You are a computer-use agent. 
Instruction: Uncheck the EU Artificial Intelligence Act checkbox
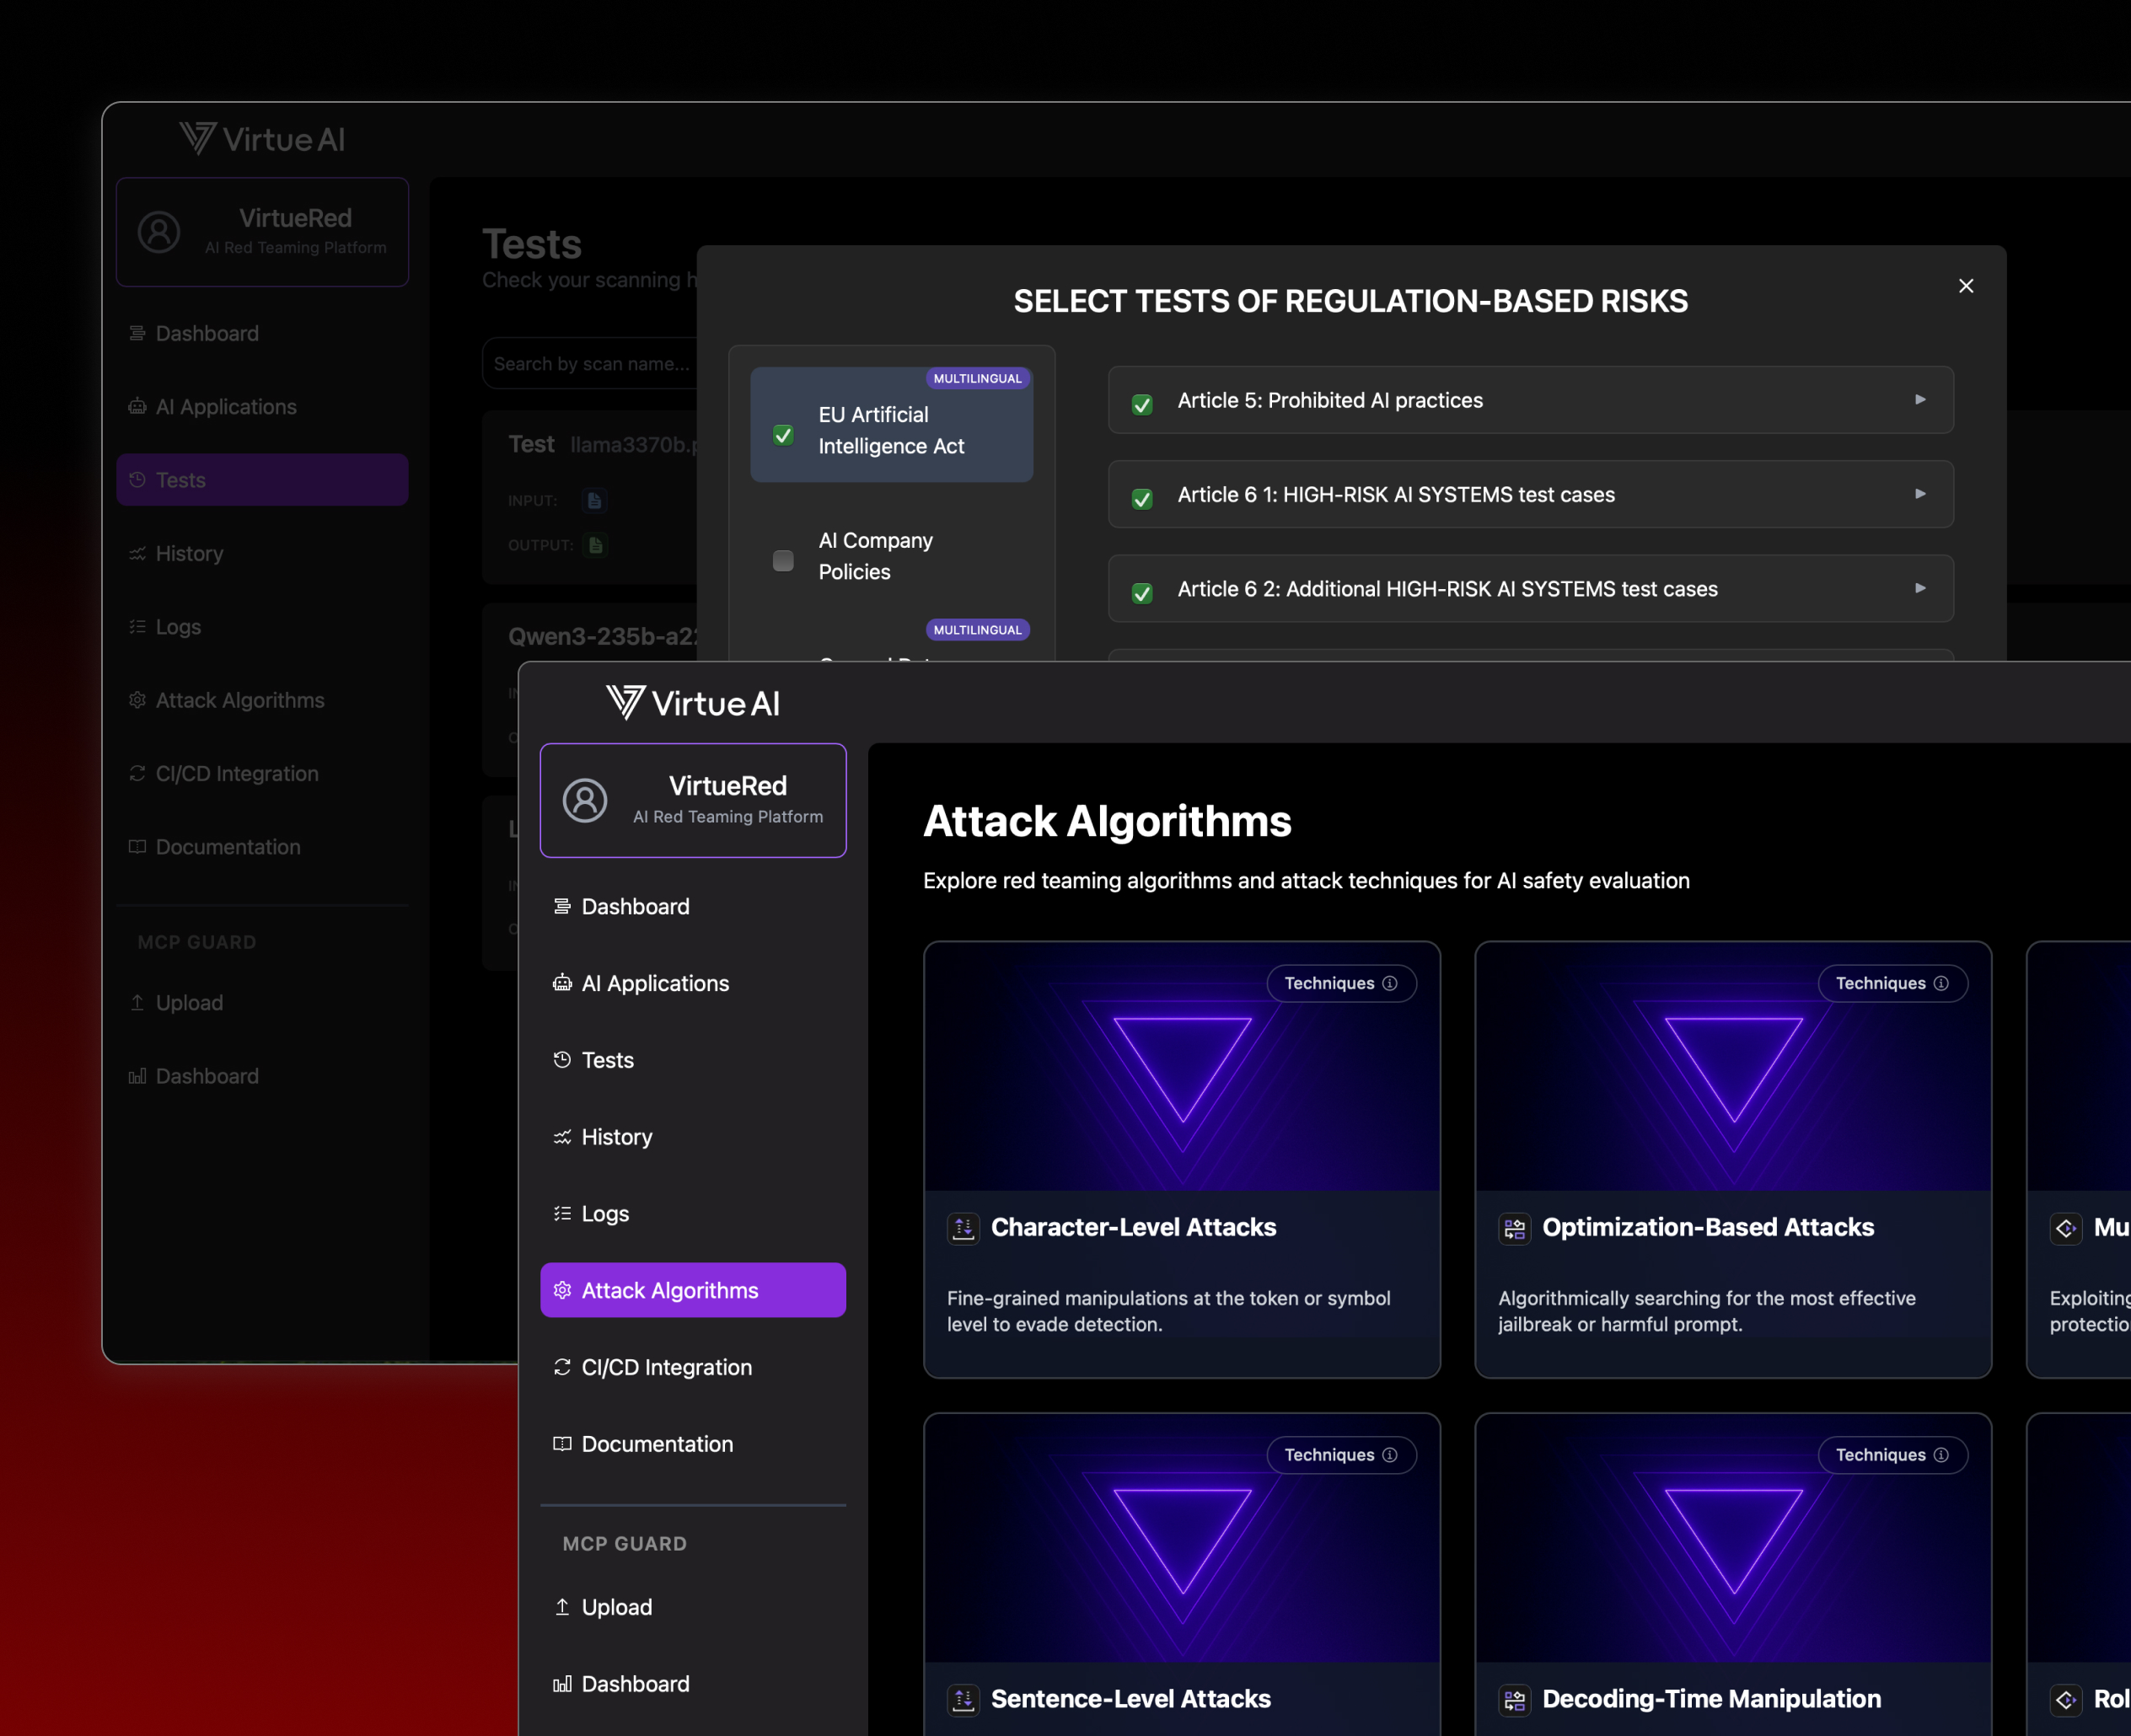click(783, 434)
